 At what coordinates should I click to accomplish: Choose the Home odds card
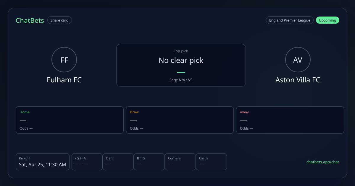(70, 120)
